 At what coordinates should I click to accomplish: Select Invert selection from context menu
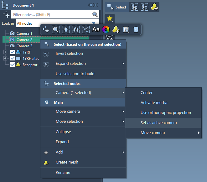(69, 54)
